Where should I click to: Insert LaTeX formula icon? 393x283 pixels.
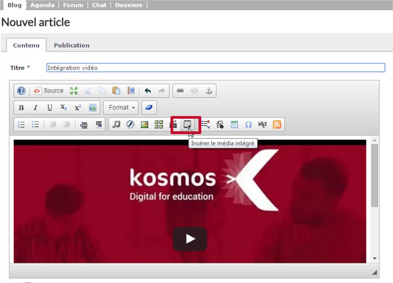coord(262,125)
